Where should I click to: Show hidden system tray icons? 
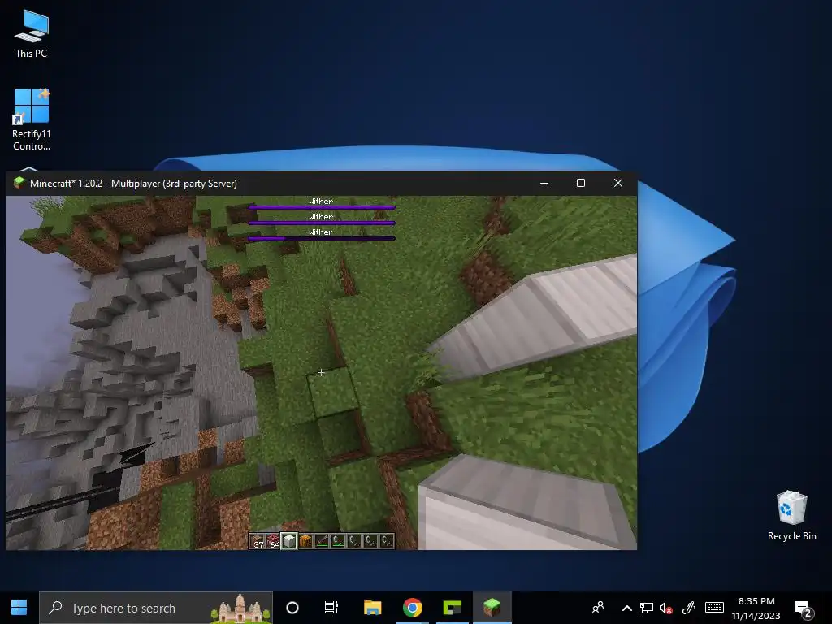(x=626, y=608)
